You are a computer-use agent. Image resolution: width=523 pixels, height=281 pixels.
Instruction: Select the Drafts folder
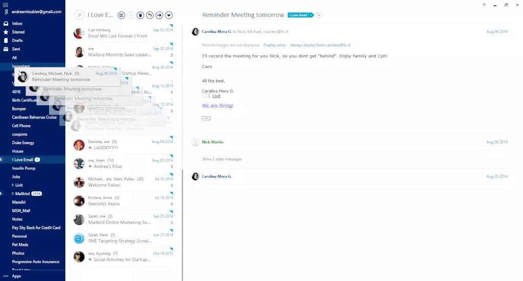(x=17, y=40)
